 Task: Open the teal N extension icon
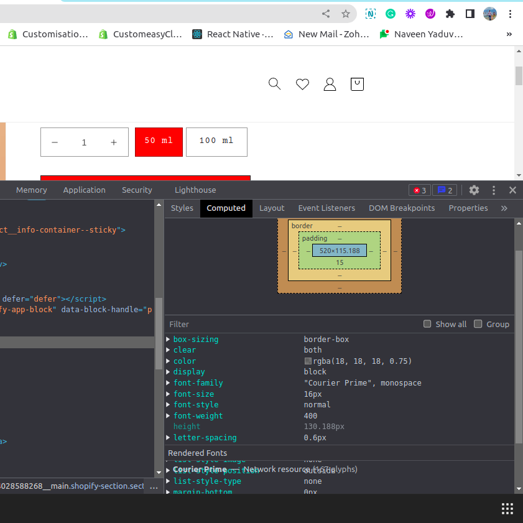pyautogui.click(x=371, y=14)
